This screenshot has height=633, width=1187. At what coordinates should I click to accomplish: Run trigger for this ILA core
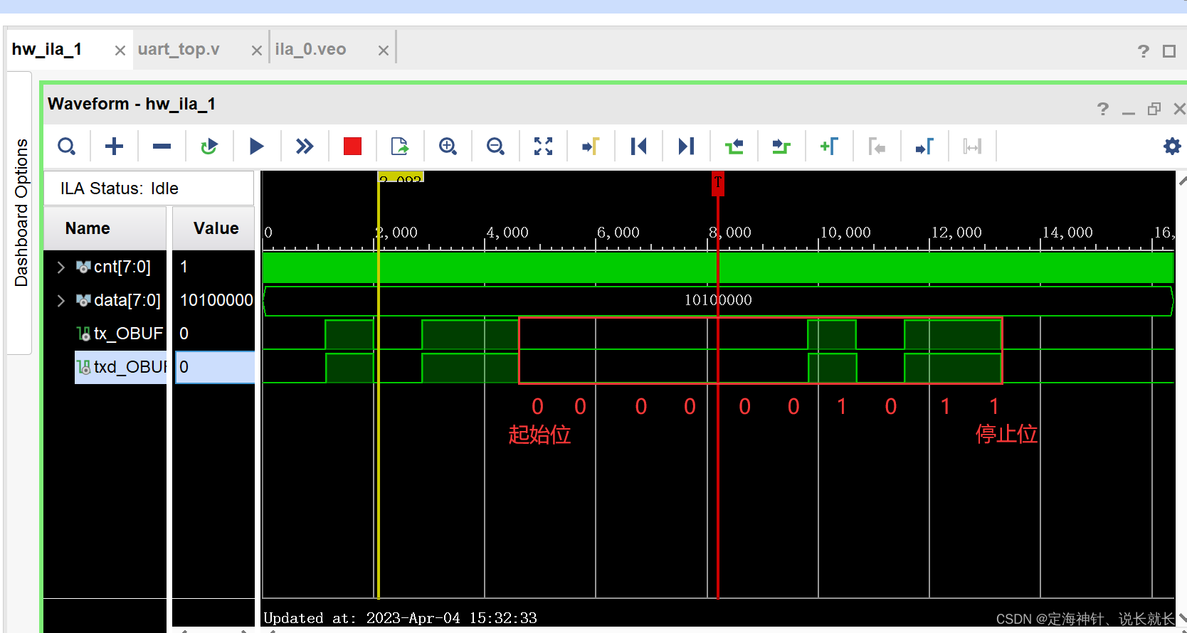tap(257, 147)
